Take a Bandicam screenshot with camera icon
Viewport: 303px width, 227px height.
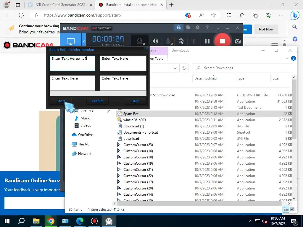pyautogui.click(x=238, y=41)
